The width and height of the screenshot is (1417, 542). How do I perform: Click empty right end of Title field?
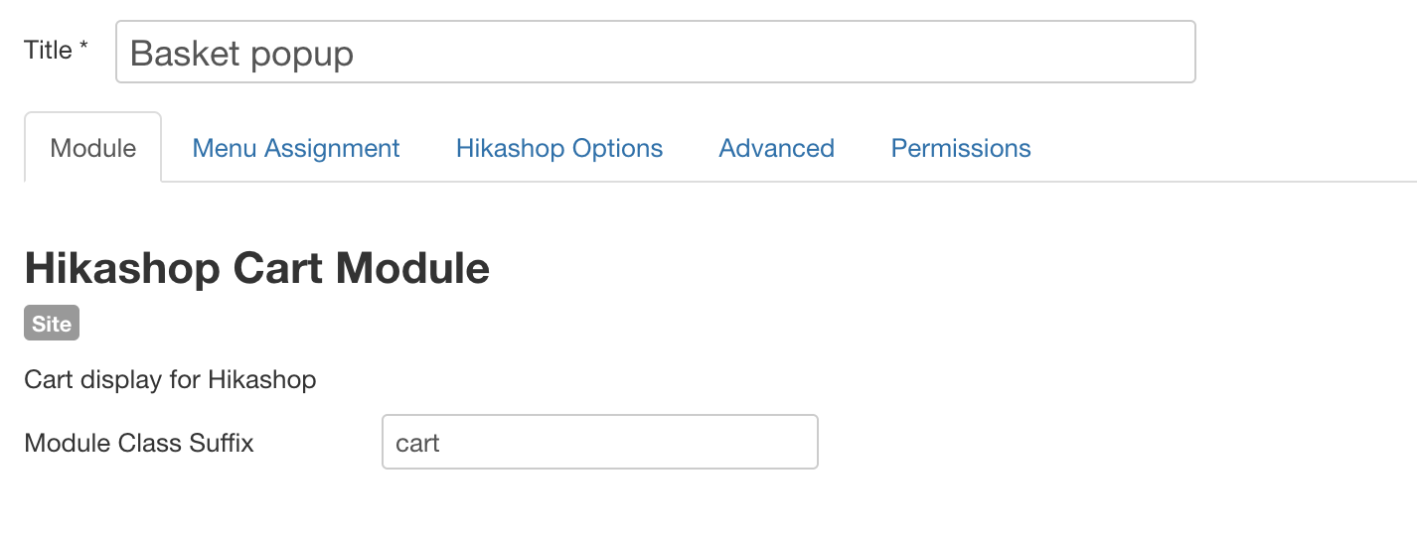coord(1093,53)
